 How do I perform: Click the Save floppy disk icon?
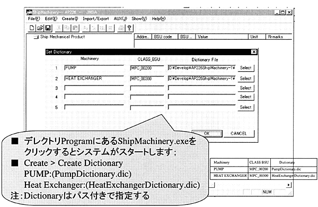(x=48, y=28)
